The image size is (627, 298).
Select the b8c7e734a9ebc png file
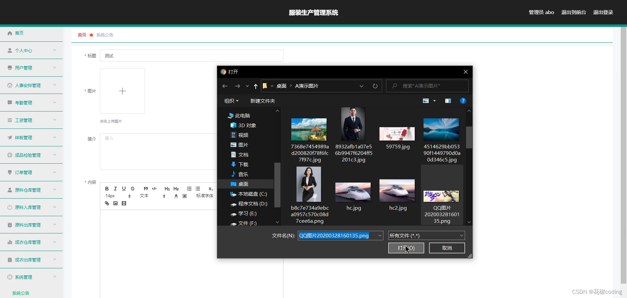pos(309,195)
